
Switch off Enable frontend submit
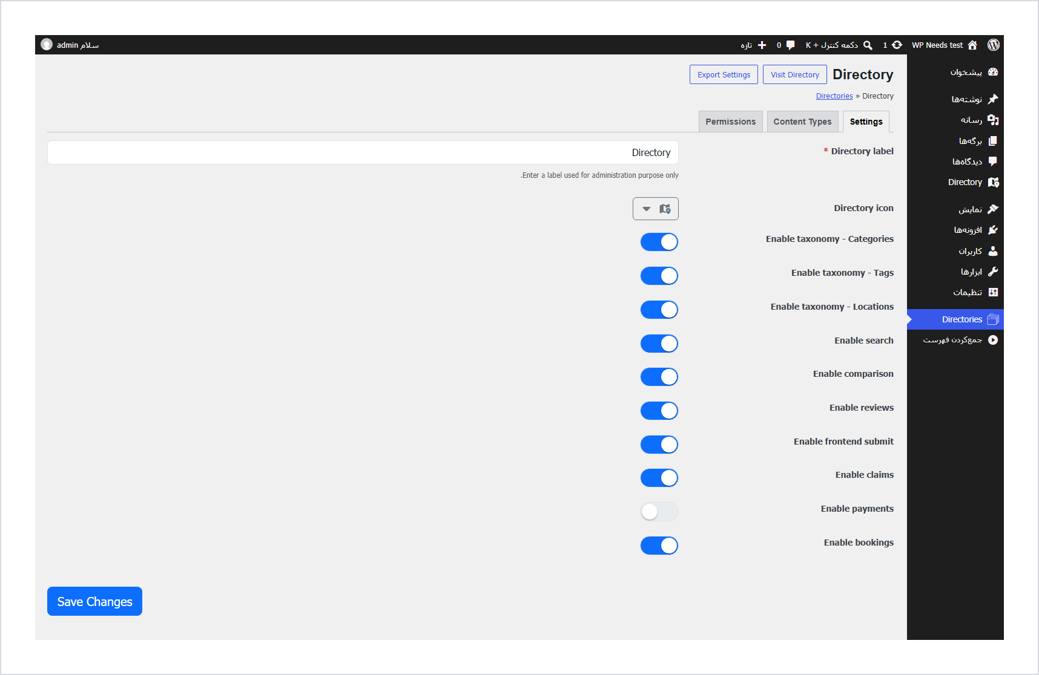[659, 445]
